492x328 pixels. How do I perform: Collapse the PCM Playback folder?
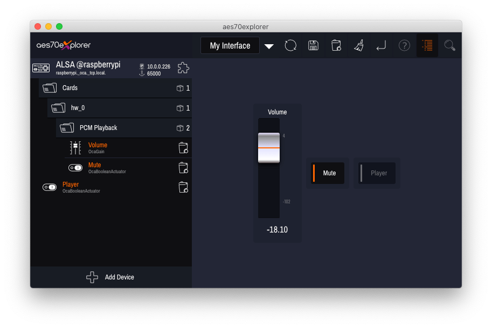pyautogui.click(x=67, y=128)
